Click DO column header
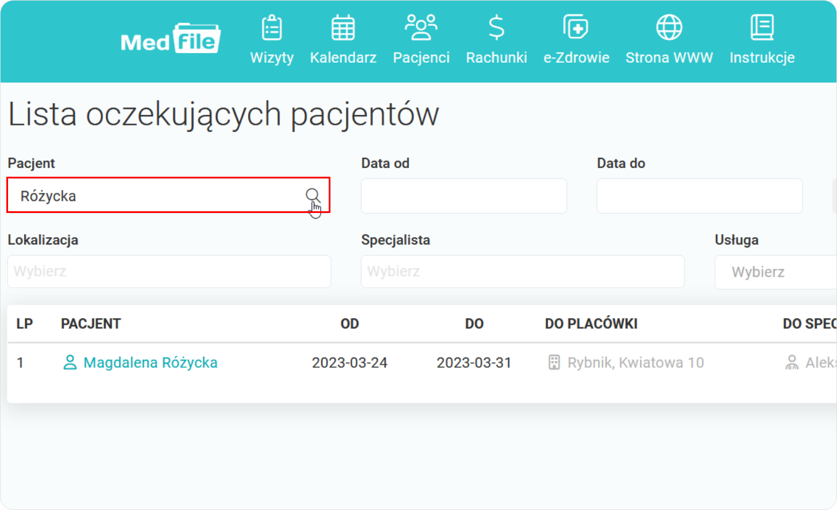The height and width of the screenshot is (510, 837). coord(474,323)
